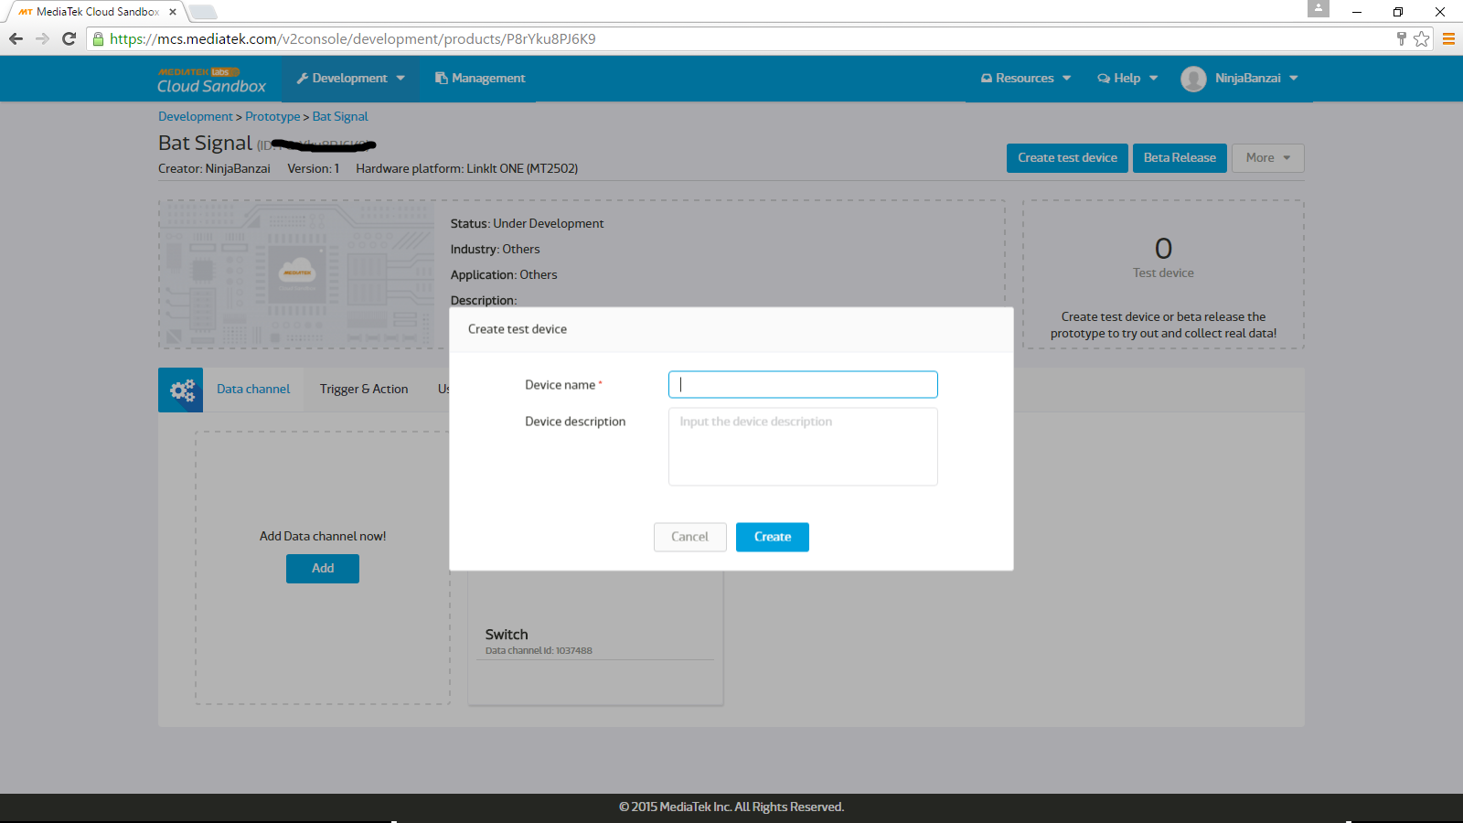Click 'Status: Under Development' text
Viewport: 1463px width, 823px height.
pyautogui.click(x=527, y=223)
